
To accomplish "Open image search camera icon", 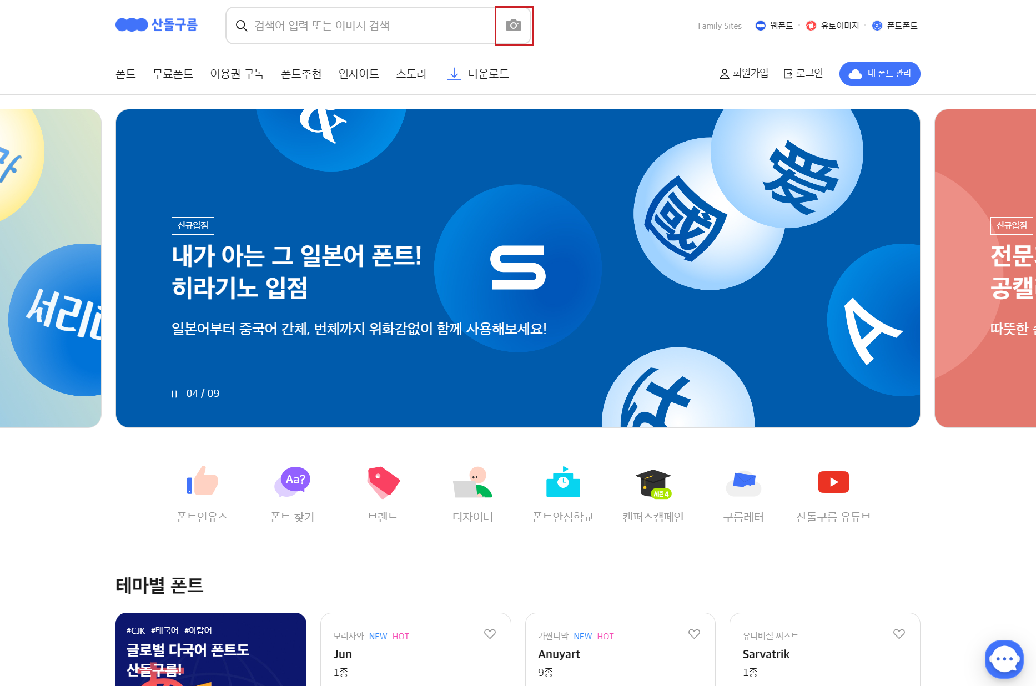I will point(514,26).
